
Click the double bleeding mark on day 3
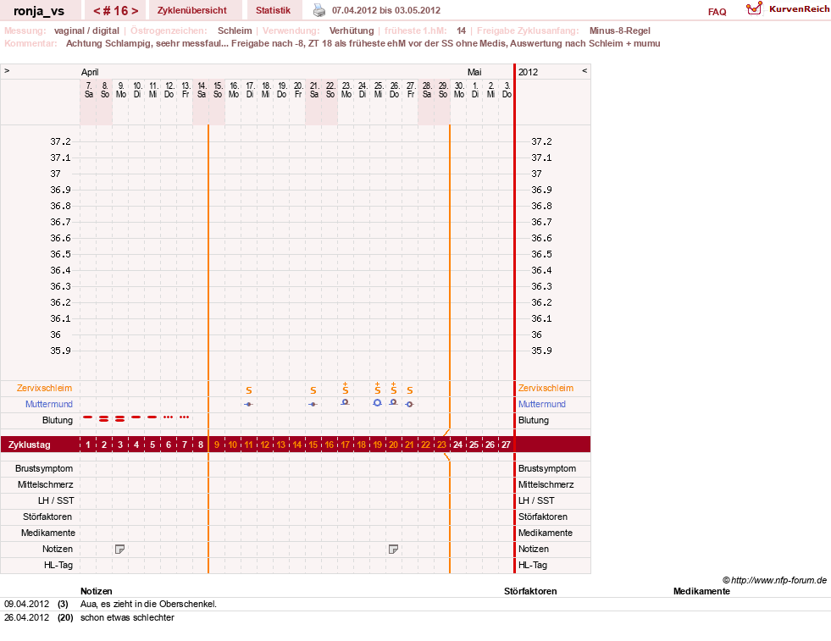[x=119, y=418]
